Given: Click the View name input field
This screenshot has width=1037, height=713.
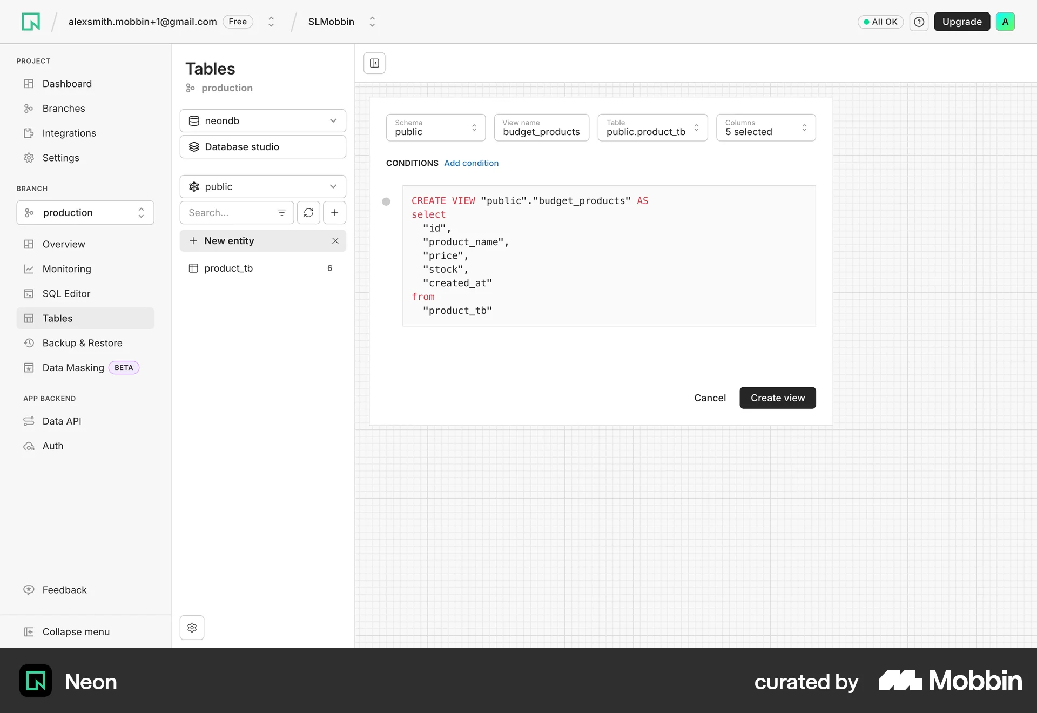Looking at the screenshot, I should pos(542,128).
